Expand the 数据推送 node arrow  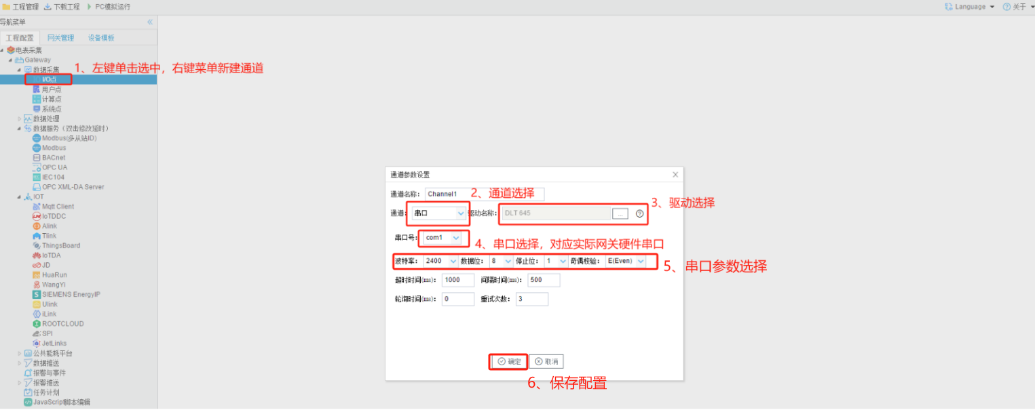[x=20, y=363]
